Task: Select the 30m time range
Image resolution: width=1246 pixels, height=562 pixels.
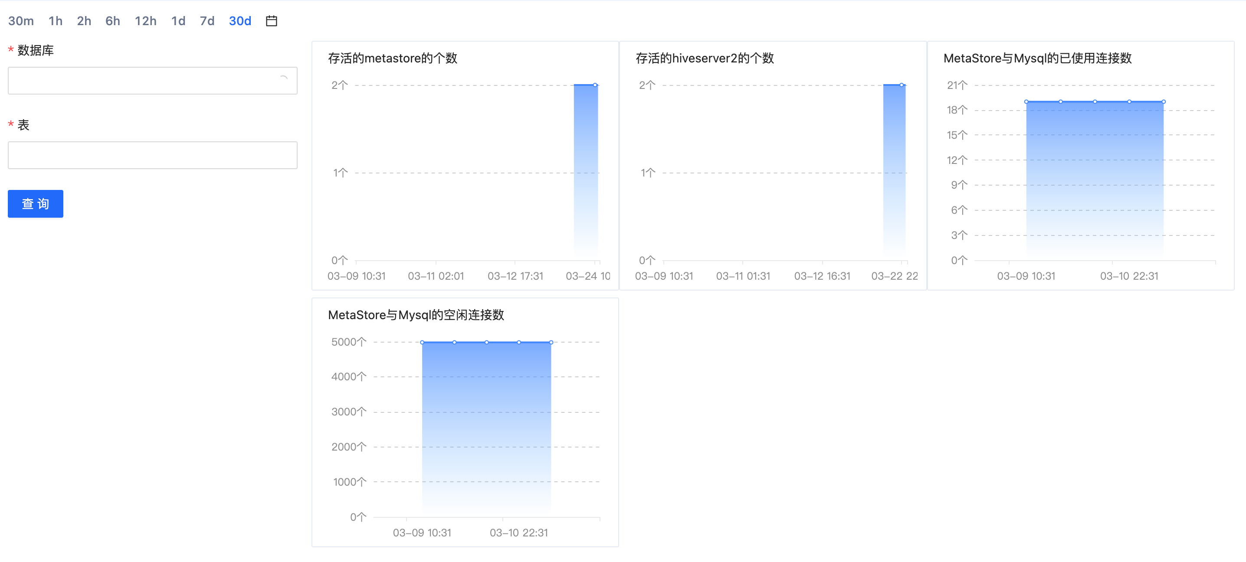Action: pyautogui.click(x=21, y=21)
